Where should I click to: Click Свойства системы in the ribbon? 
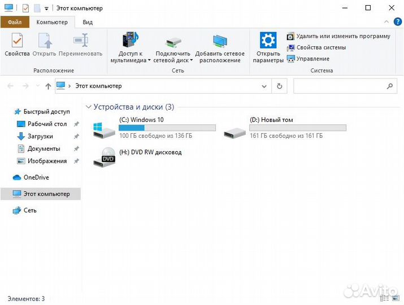coord(320,47)
